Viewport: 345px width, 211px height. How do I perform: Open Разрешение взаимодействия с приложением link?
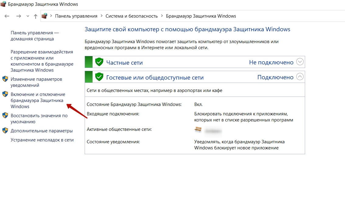coord(42,61)
